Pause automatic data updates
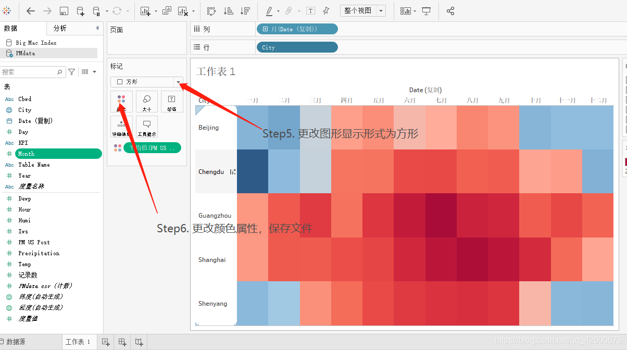 point(96,11)
